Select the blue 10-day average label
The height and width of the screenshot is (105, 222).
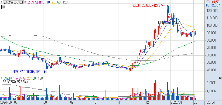(x=48, y=2)
